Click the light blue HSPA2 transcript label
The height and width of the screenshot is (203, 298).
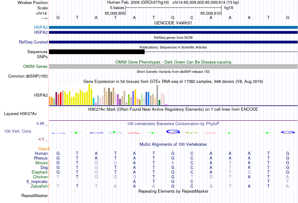41,27
